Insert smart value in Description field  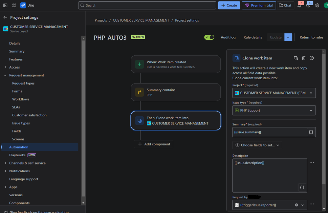[x=302, y=187]
